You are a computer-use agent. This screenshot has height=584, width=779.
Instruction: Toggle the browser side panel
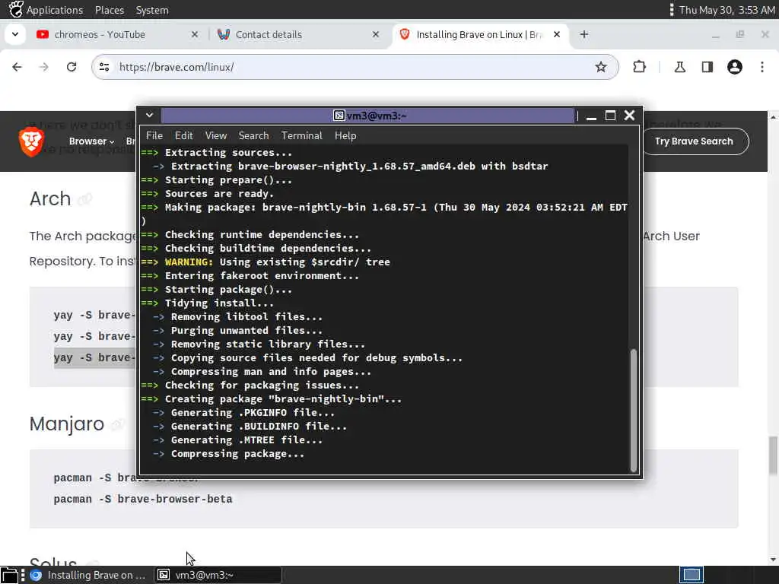(x=707, y=67)
